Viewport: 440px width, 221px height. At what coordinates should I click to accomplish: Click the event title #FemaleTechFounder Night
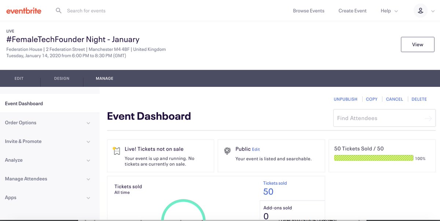pyautogui.click(x=73, y=39)
